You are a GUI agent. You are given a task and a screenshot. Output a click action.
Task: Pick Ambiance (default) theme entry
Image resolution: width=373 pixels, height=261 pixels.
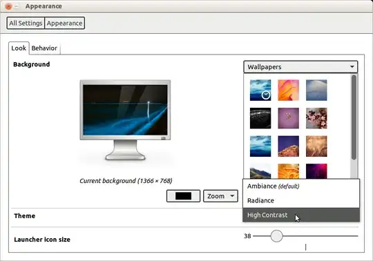point(301,186)
